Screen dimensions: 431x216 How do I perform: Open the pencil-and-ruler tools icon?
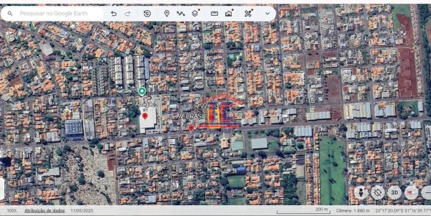click(x=248, y=13)
